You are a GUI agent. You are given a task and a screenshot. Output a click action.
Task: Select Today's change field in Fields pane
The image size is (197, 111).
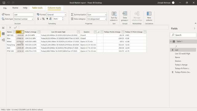[x=181, y=65]
